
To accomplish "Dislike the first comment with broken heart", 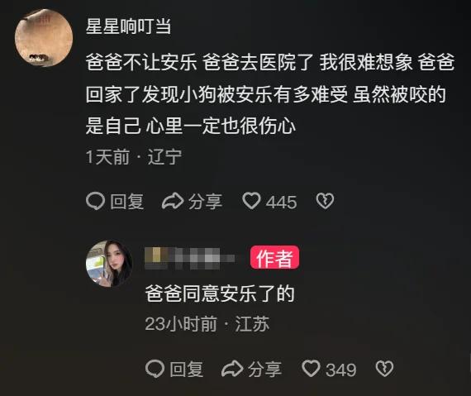I will [325, 201].
